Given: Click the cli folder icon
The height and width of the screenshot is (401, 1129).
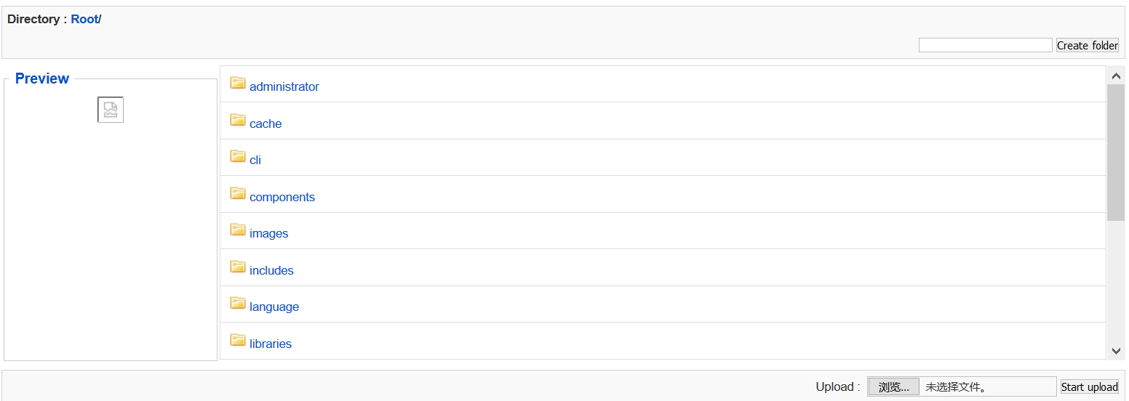Looking at the screenshot, I should click(237, 156).
